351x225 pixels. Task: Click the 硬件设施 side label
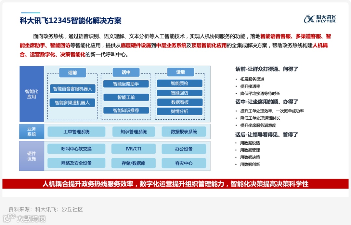[32, 156]
